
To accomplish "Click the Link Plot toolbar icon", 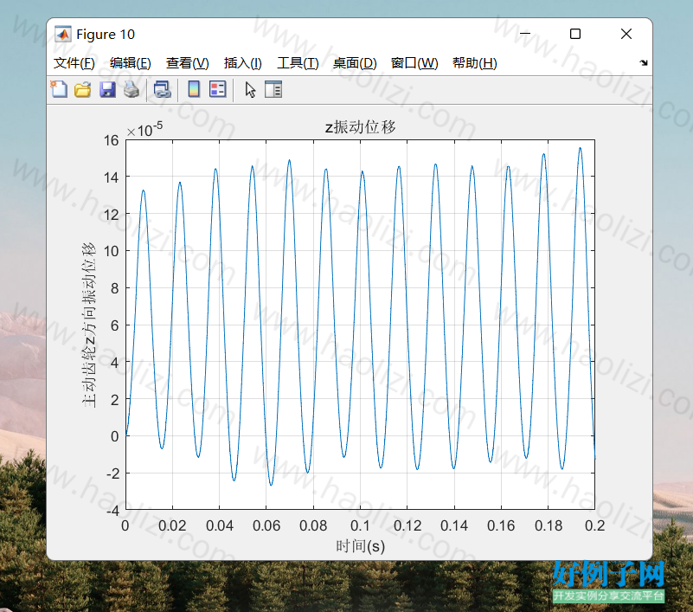I will click(162, 89).
